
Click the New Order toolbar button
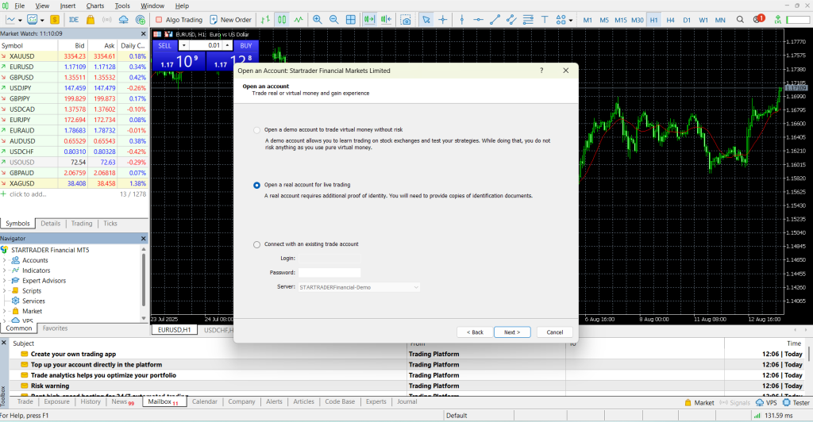point(230,20)
